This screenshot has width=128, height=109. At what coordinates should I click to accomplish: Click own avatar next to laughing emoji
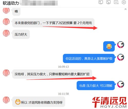pyautogui.click(x=121, y=45)
